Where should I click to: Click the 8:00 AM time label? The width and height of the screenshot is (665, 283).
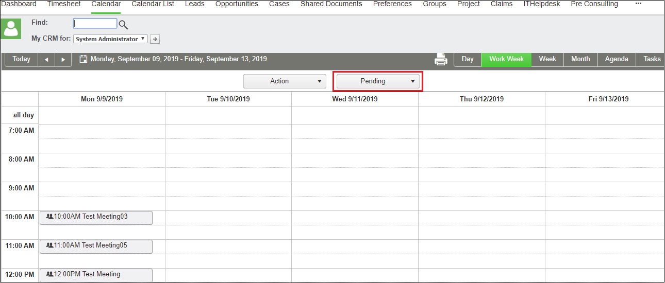click(x=22, y=160)
